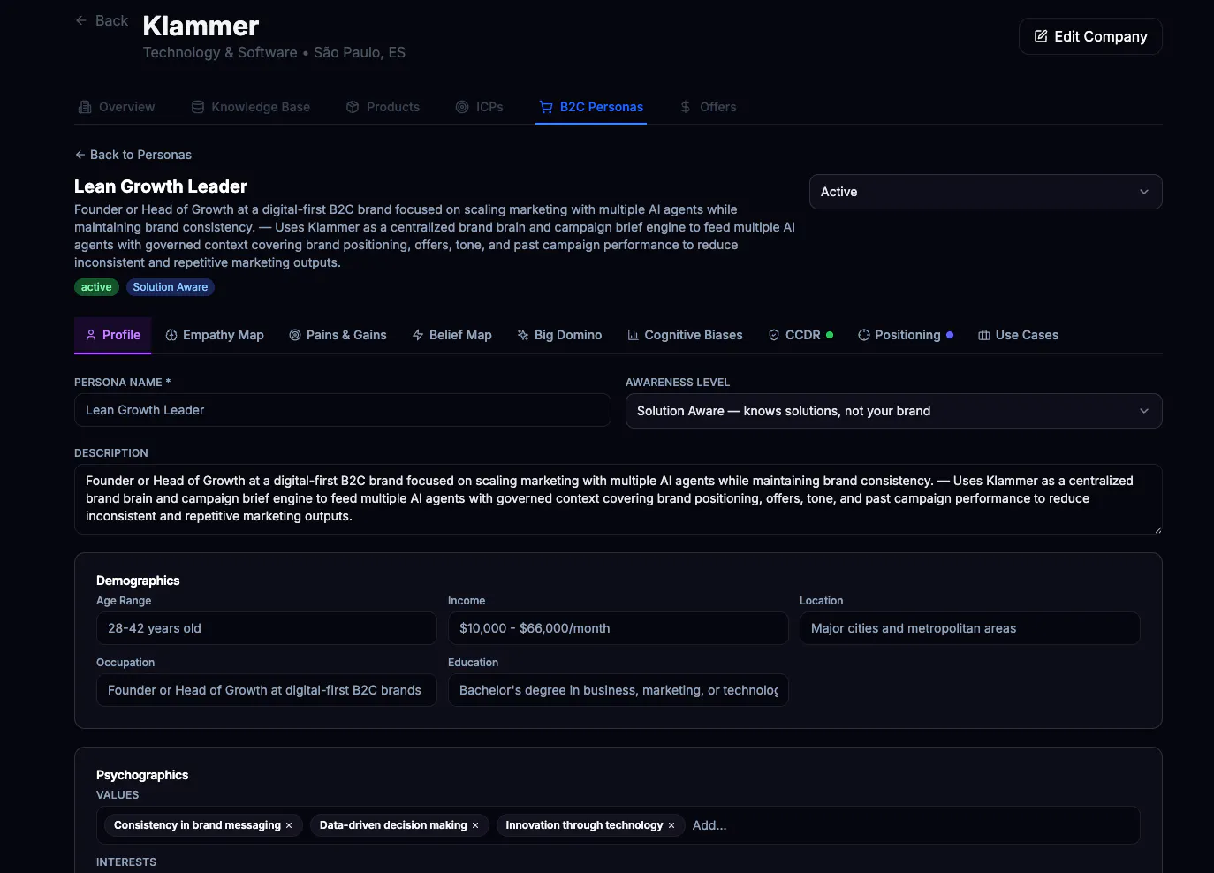Click the CCDR shield icon

[x=774, y=335]
